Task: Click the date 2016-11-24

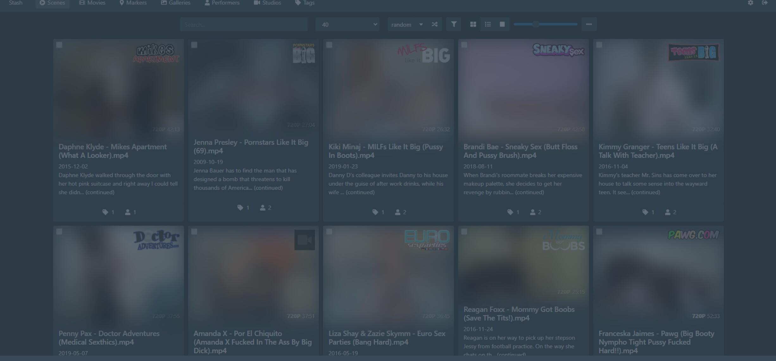Action: pyautogui.click(x=478, y=329)
